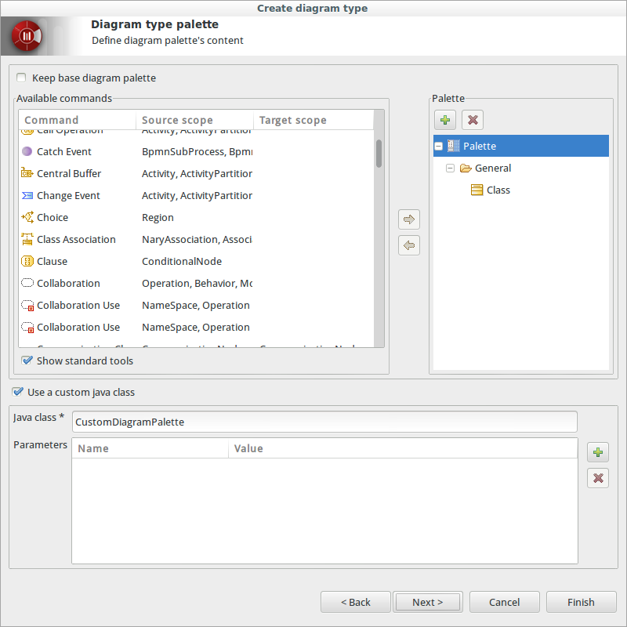Click right arrow to add command to palette

tap(409, 219)
